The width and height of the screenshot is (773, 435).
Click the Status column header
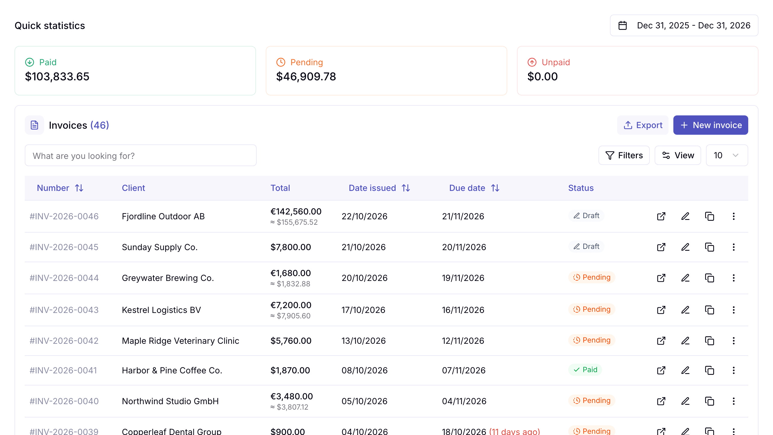[581, 188]
